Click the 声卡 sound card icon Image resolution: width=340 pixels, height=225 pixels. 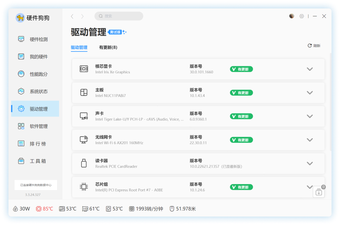pyautogui.click(x=84, y=116)
